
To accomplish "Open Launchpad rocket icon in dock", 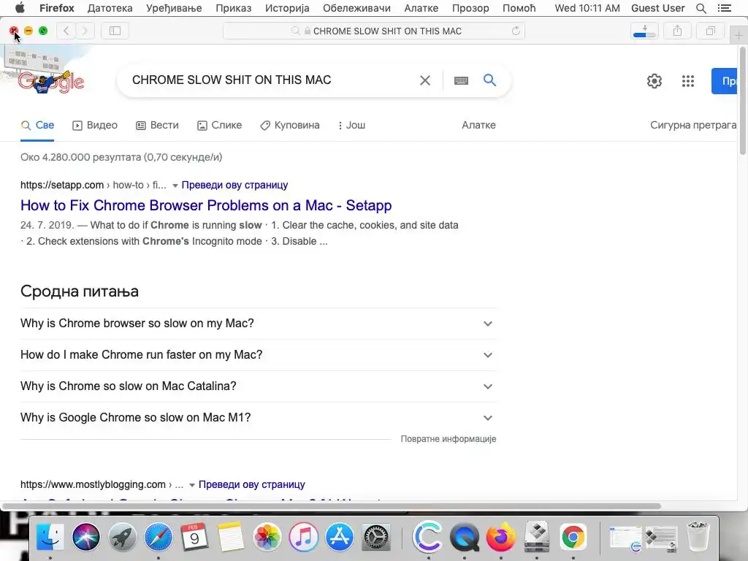I will (x=122, y=537).
